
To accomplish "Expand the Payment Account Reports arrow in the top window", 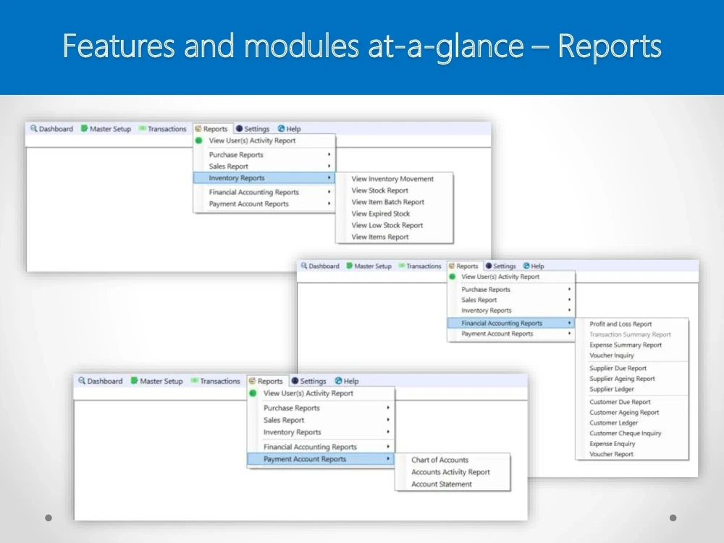I will (x=329, y=203).
